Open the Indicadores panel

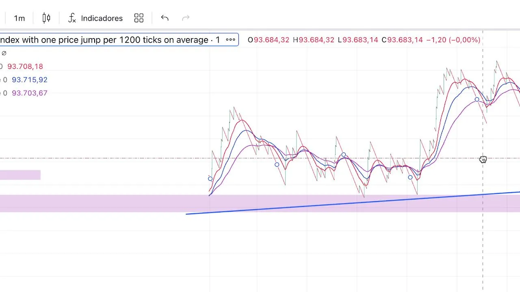coord(95,18)
